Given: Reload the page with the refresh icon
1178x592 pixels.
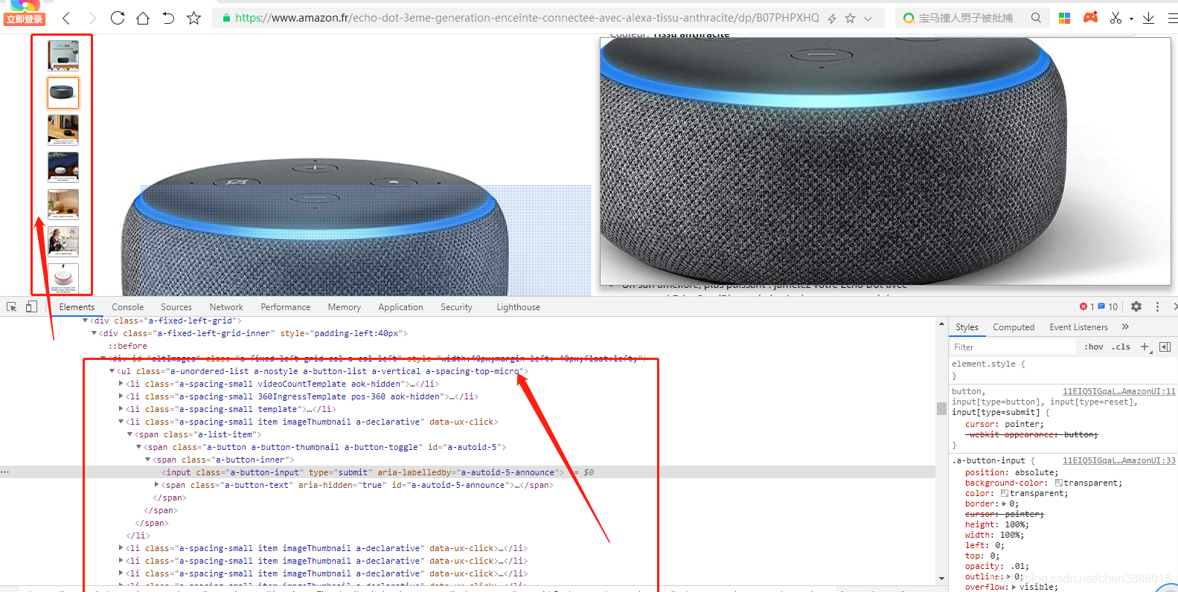Looking at the screenshot, I should click(x=118, y=18).
